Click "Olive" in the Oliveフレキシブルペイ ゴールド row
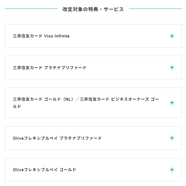Screen dimensions: 186x186 point(18,170)
